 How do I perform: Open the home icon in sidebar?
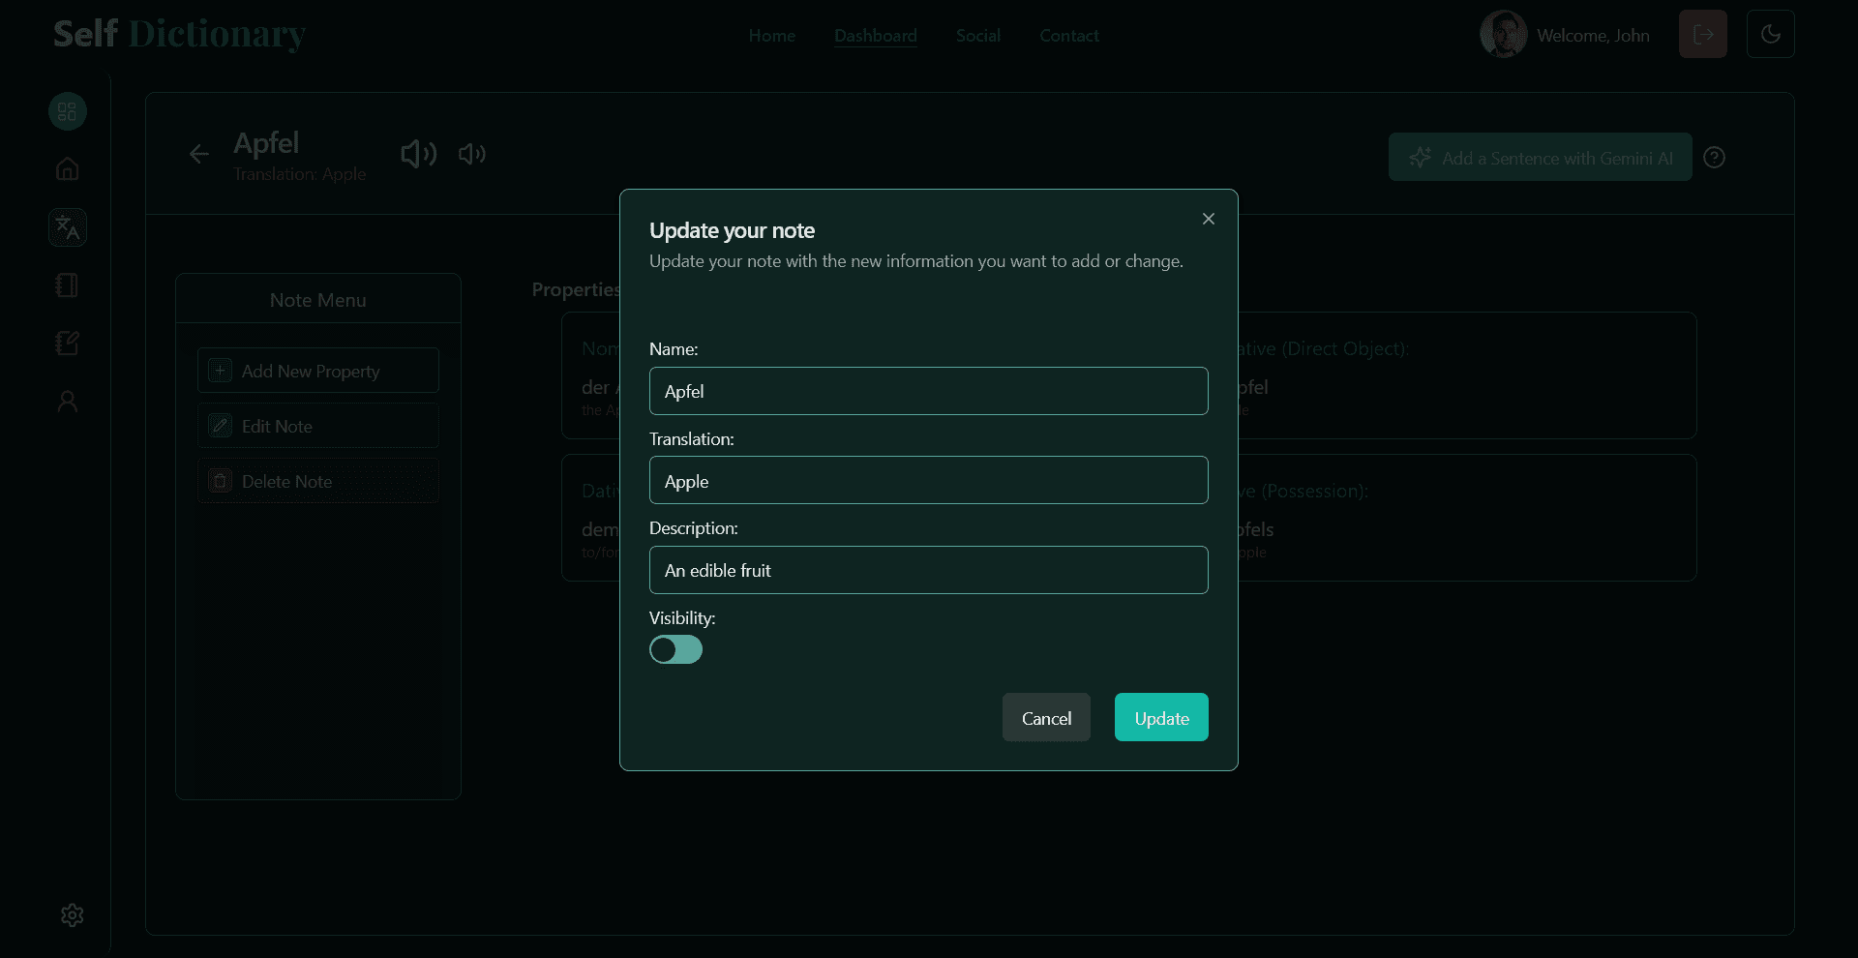[x=67, y=169]
